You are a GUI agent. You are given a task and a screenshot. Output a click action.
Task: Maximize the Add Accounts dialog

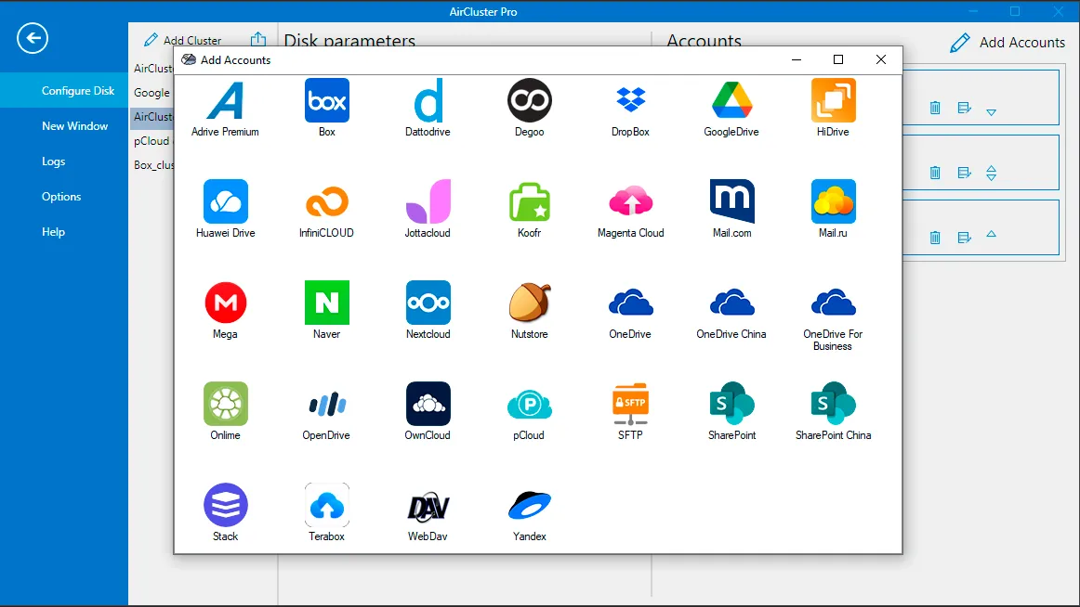click(x=838, y=59)
